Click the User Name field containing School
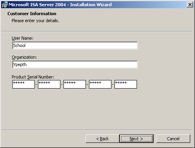The height and width of the screenshot is (148, 195). [75, 45]
